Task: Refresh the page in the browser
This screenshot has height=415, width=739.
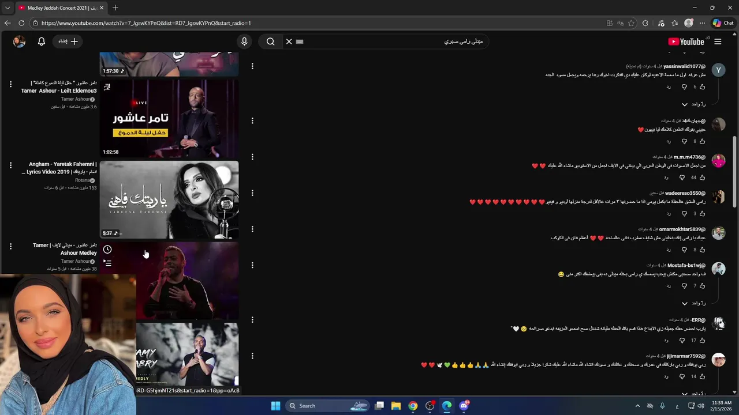Action: point(21,23)
